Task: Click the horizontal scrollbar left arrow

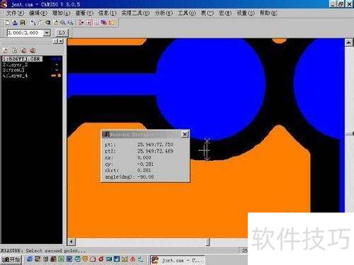Action: coord(72,242)
